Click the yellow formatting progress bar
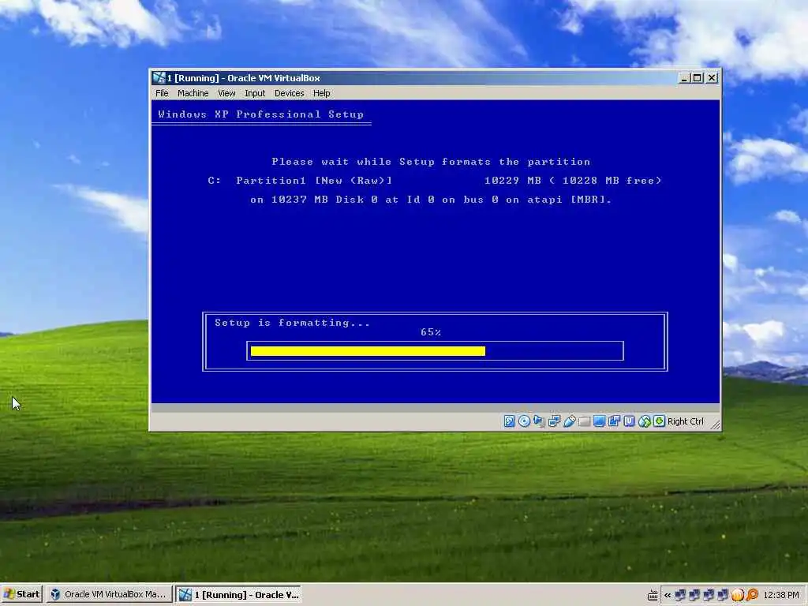Image resolution: width=808 pixels, height=606 pixels. 368,351
